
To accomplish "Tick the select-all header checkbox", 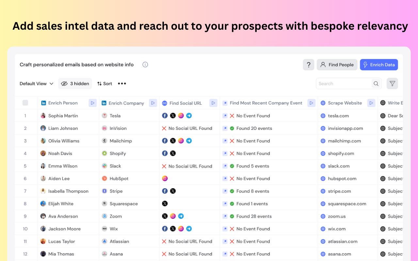I will pyautogui.click(x=25, y=103).
